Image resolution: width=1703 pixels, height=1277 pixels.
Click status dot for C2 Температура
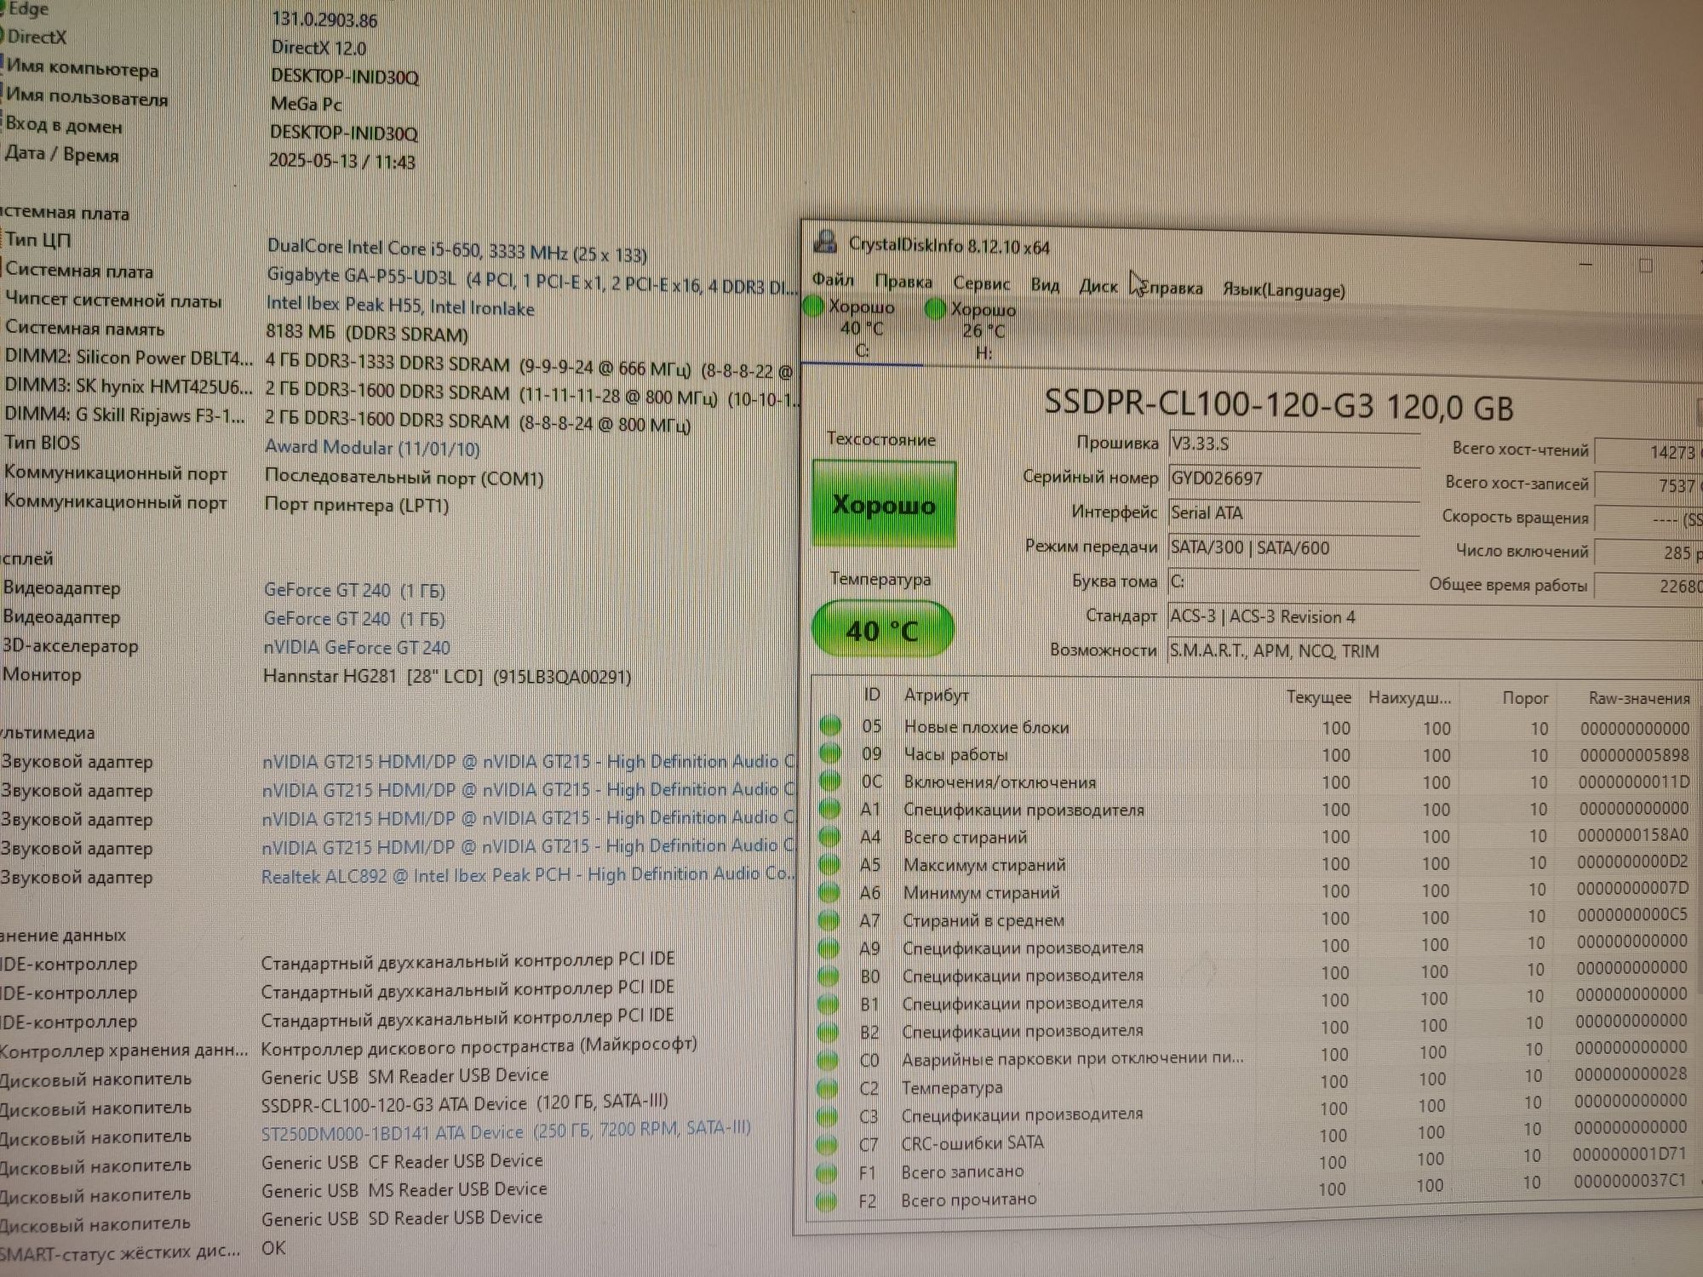click(827, 1088)
